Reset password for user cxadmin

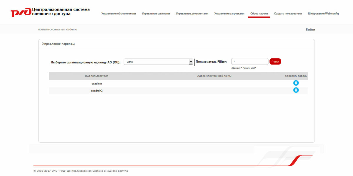296,83
